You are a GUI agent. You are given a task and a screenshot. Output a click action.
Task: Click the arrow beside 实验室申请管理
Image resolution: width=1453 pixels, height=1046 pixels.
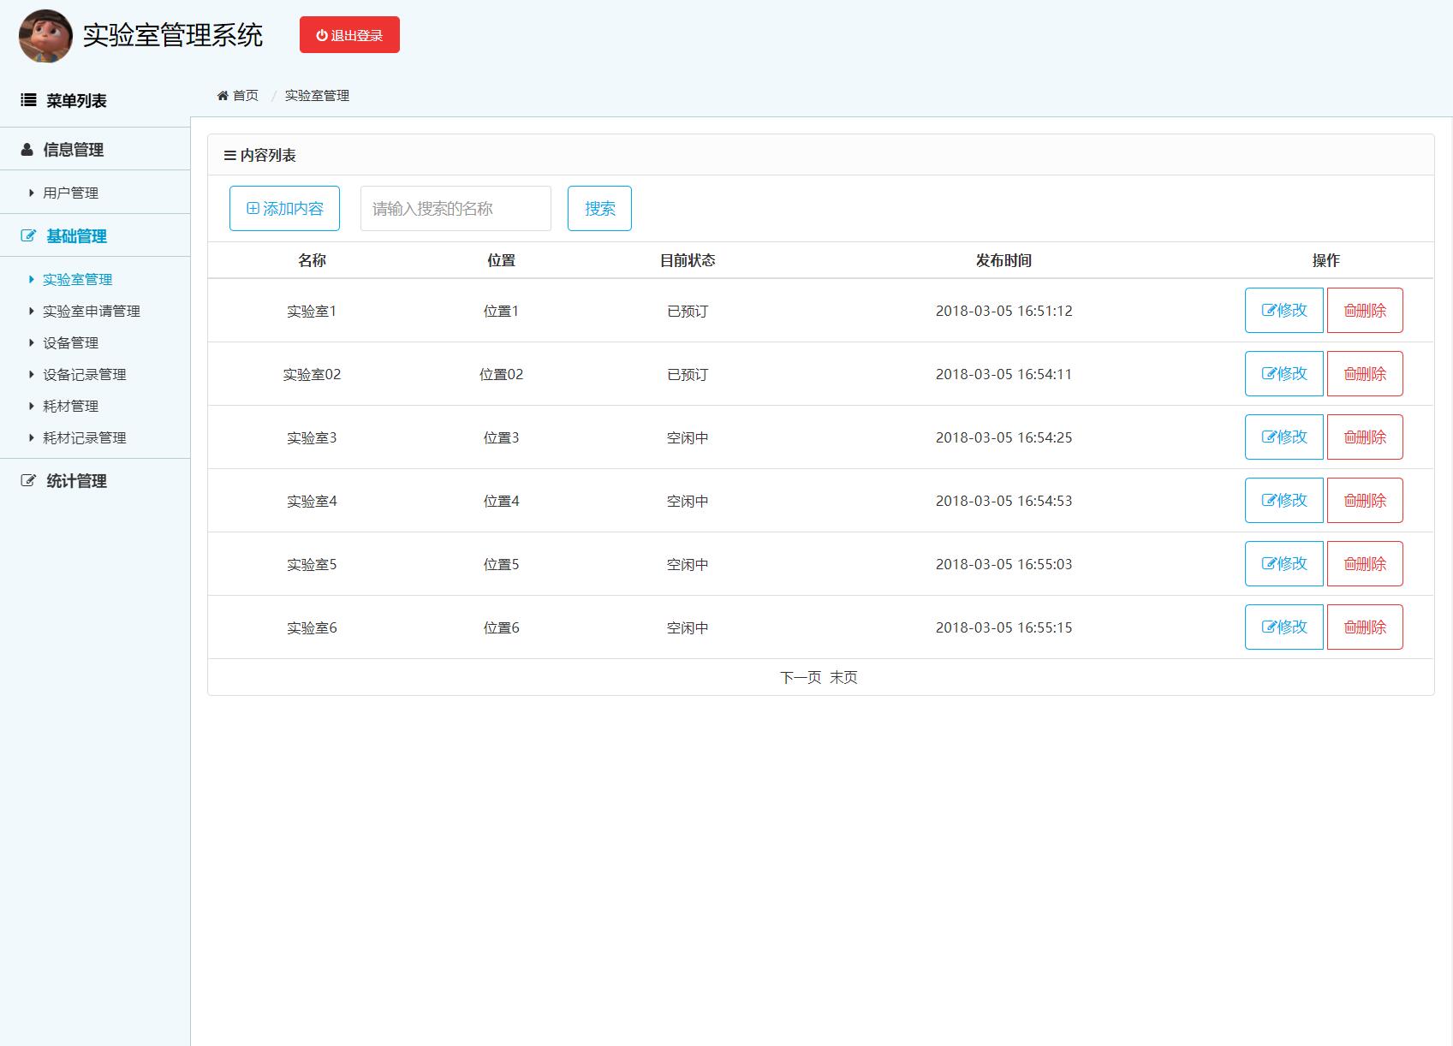click(32, 312)
